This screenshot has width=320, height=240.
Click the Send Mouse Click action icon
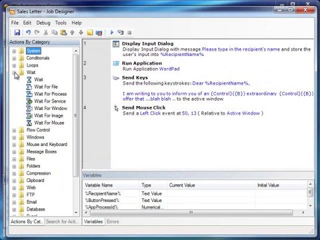click(x=116, y=108)
